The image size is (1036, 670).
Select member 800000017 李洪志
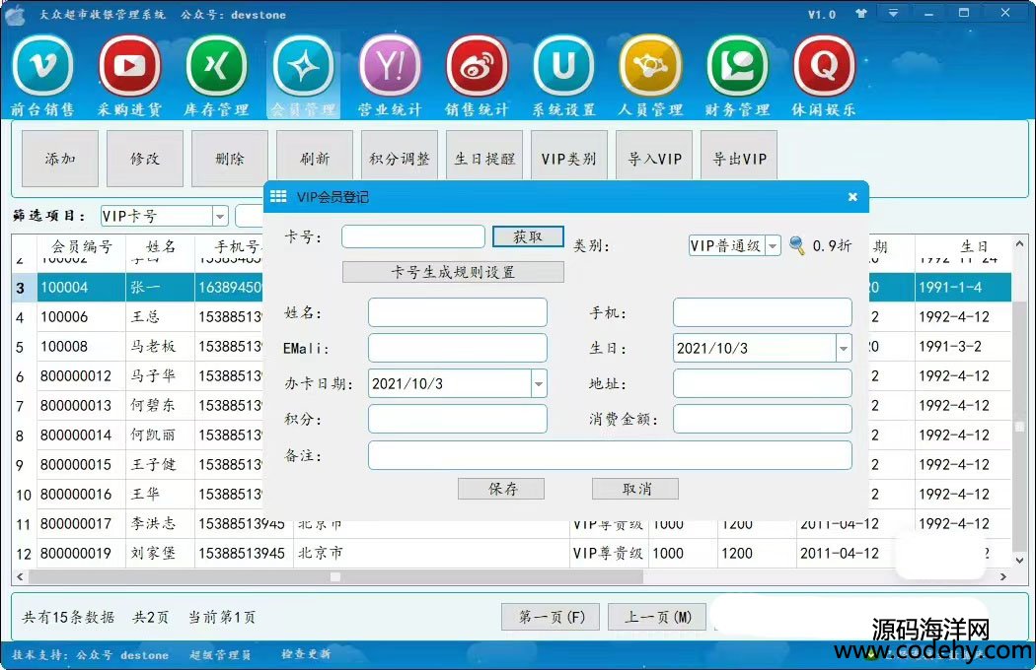(511, 524)
